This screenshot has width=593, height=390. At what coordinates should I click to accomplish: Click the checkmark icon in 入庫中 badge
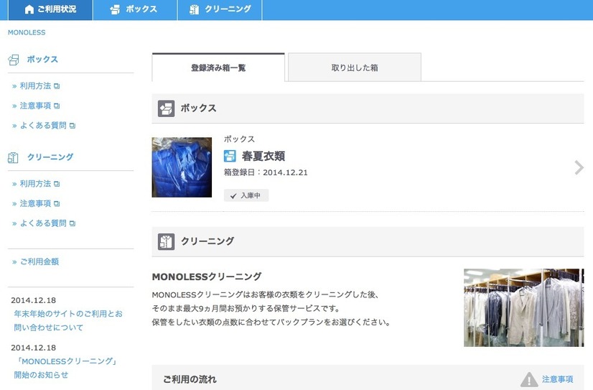(233, 196)
